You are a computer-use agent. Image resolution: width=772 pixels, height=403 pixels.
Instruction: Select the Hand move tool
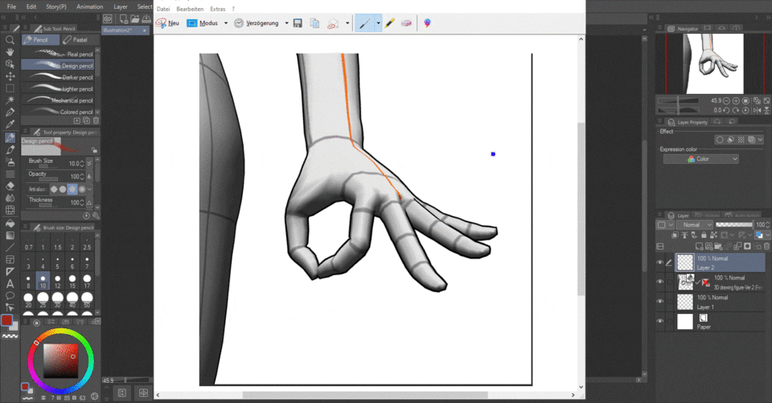[10, 52]
